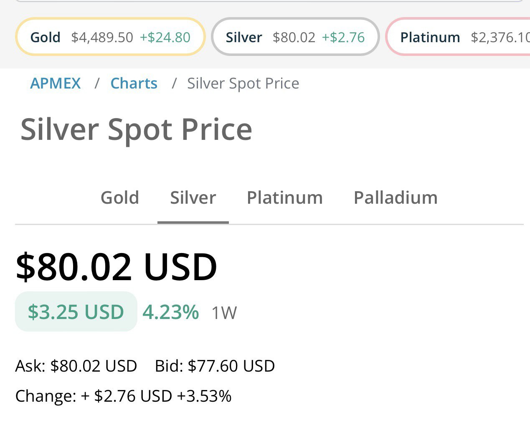Select the Silver tab

[x=193, y=198]
